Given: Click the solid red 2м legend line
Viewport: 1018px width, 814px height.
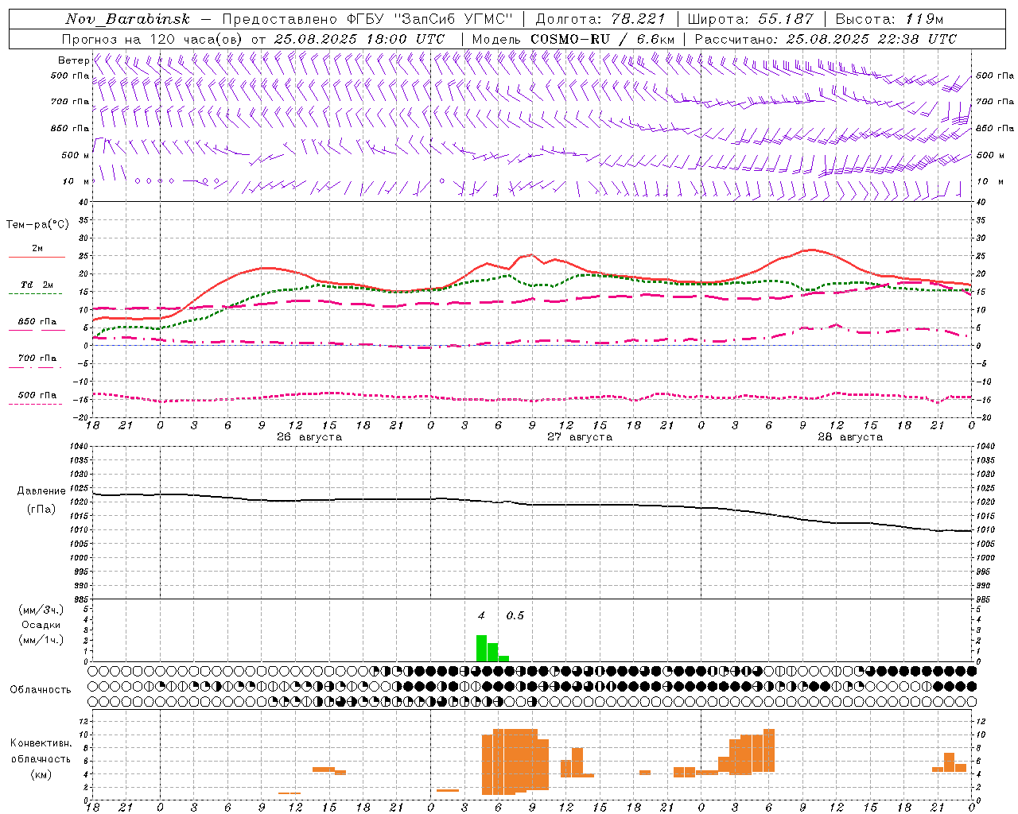Looking at the screenshot, I should click(x=37, y=258).
